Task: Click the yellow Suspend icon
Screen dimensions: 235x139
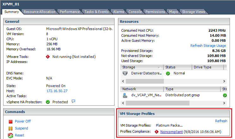Action: pyautogui.click(x=10, y=129)
